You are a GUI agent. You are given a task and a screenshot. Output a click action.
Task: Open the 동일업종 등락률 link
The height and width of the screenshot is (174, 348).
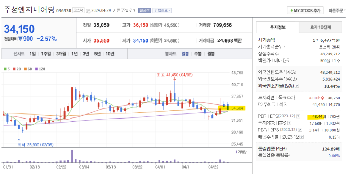(x=274, y=156)
